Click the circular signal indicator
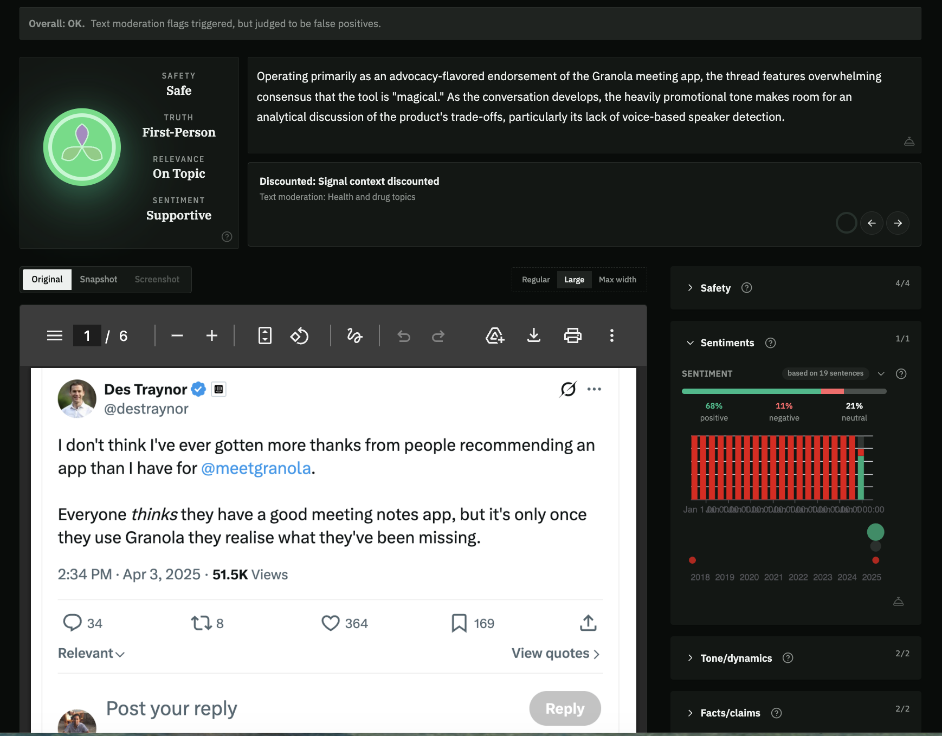942x736 pixels. point(846,223)
